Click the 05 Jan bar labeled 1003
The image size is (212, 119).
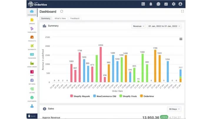(x=71, y=73)
